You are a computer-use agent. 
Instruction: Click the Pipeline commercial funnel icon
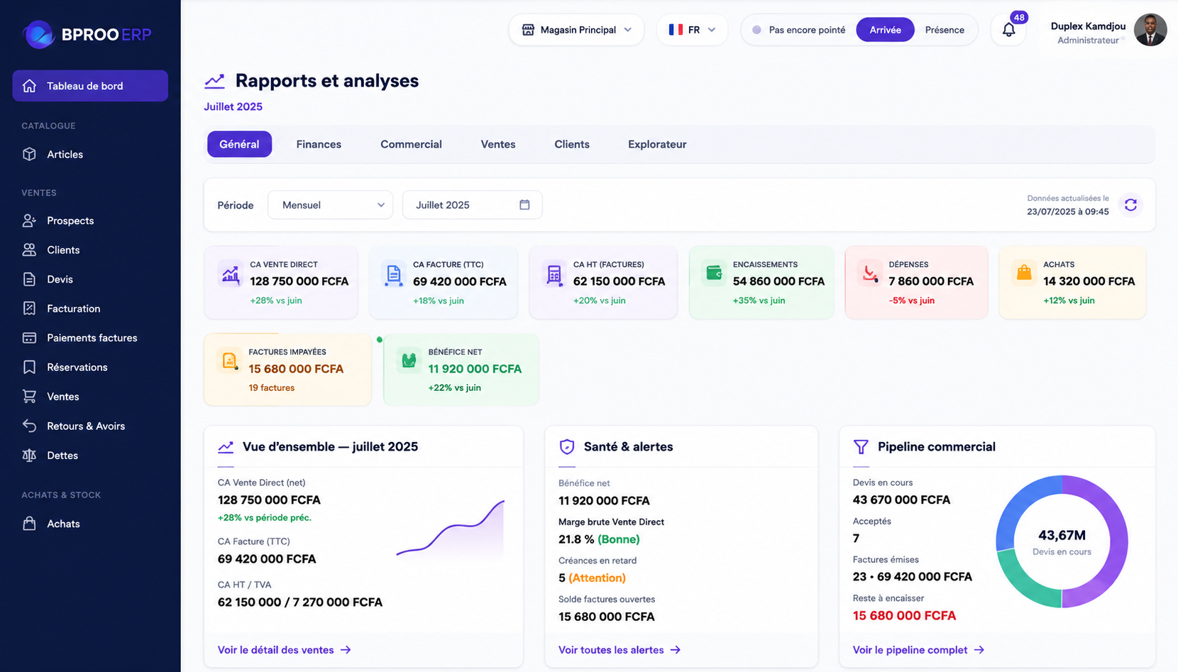[861, 446]
